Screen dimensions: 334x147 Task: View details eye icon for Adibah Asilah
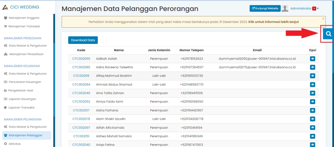(312, 59)
